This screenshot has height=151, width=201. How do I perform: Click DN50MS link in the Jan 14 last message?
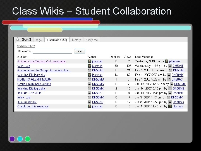click(x=179, y=88)
